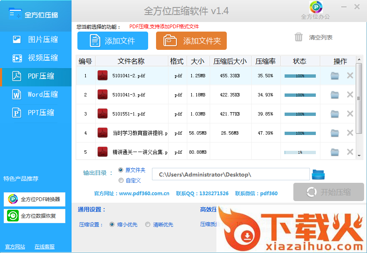Click the 联系QQ：1328271526 text
This screenshot has height=253, width=367.
pos(202,194)
